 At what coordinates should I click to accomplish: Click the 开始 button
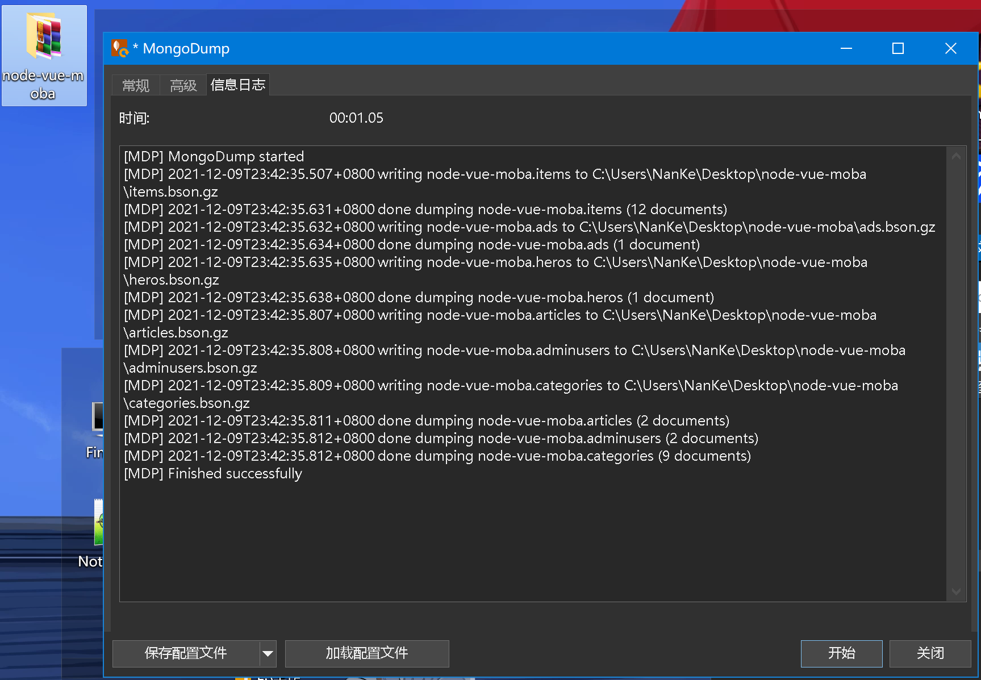tap(841, 653)
